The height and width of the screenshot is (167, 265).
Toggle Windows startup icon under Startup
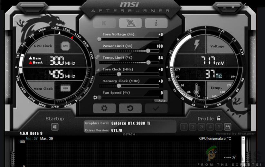pos(55,127)
